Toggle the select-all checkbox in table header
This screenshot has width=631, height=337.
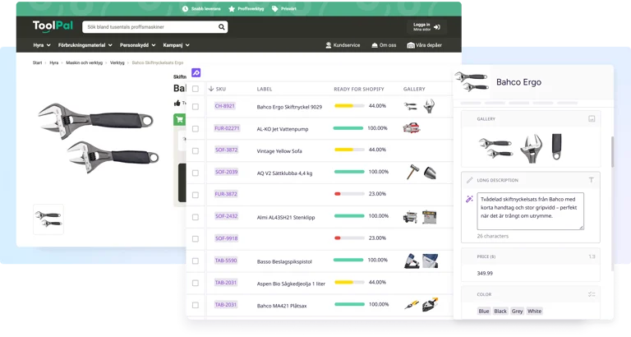tap(196, 89)
